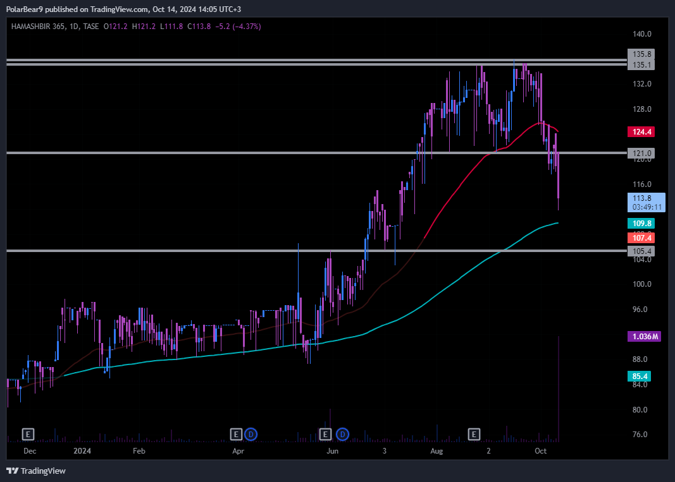
Task: Click the teal 109.8 moving average label
Action: [641, 223]
